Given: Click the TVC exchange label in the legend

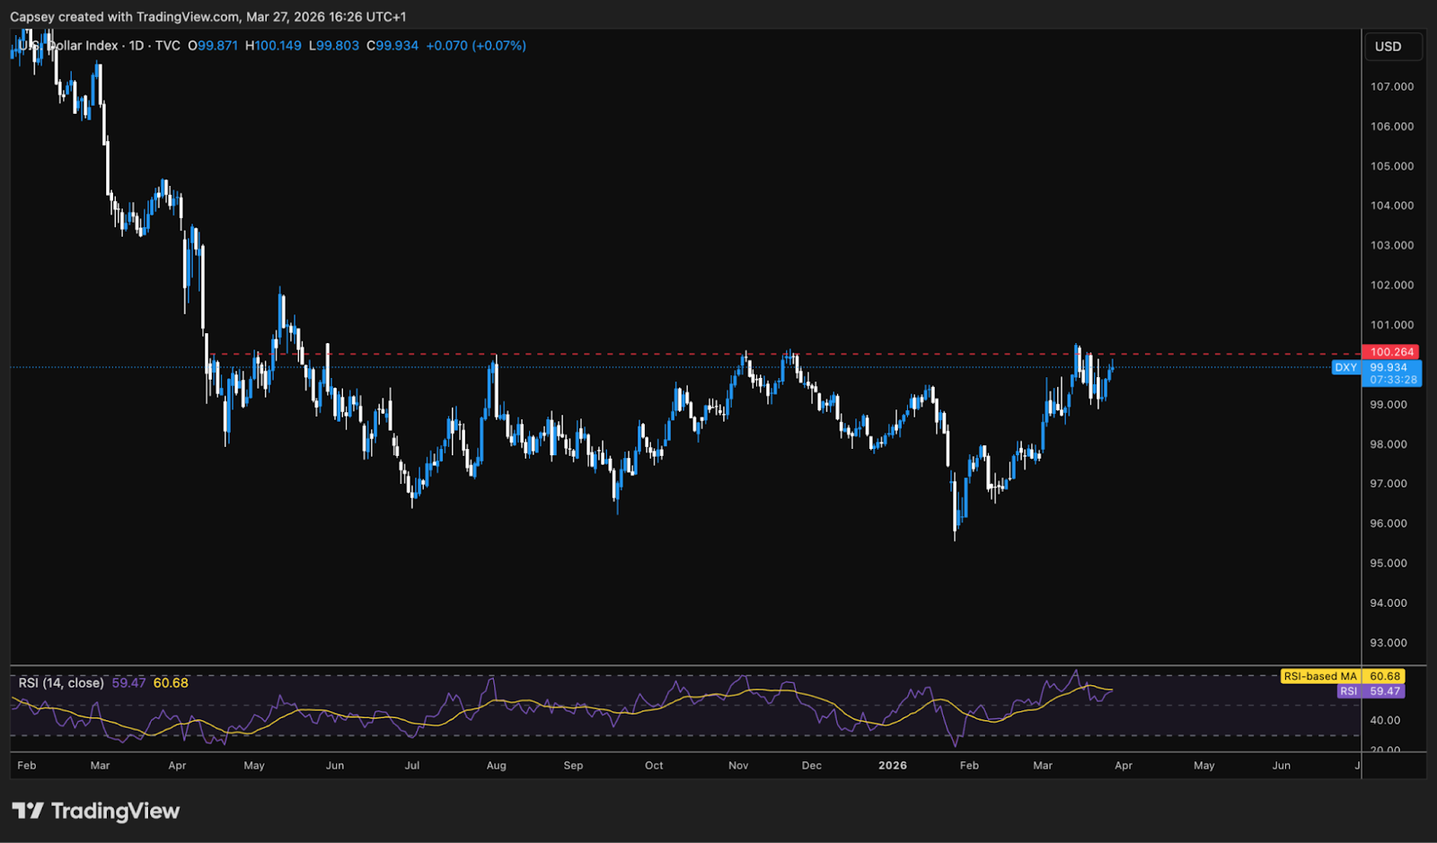Looking at the screenshot, I should tap(166, 45).
